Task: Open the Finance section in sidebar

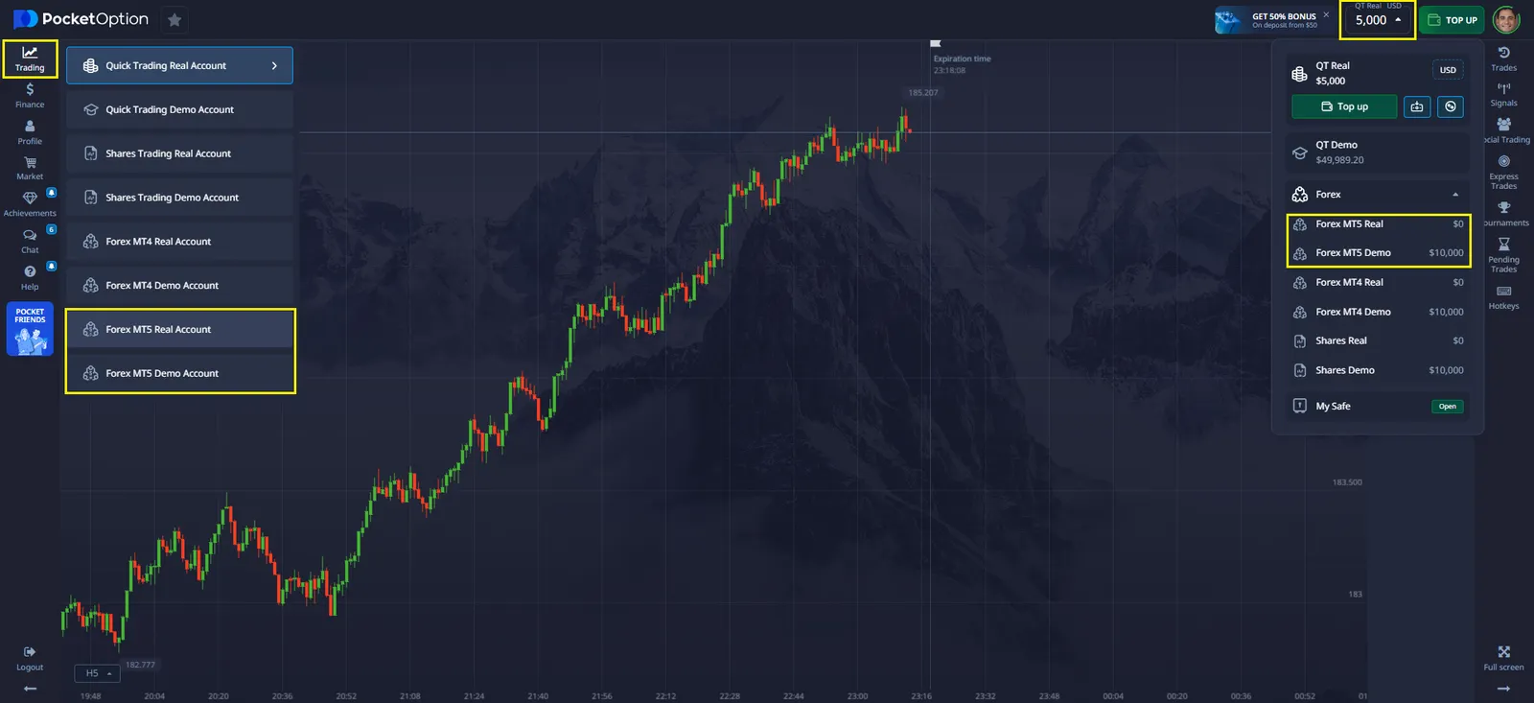Action: click(x=30, y=95)
